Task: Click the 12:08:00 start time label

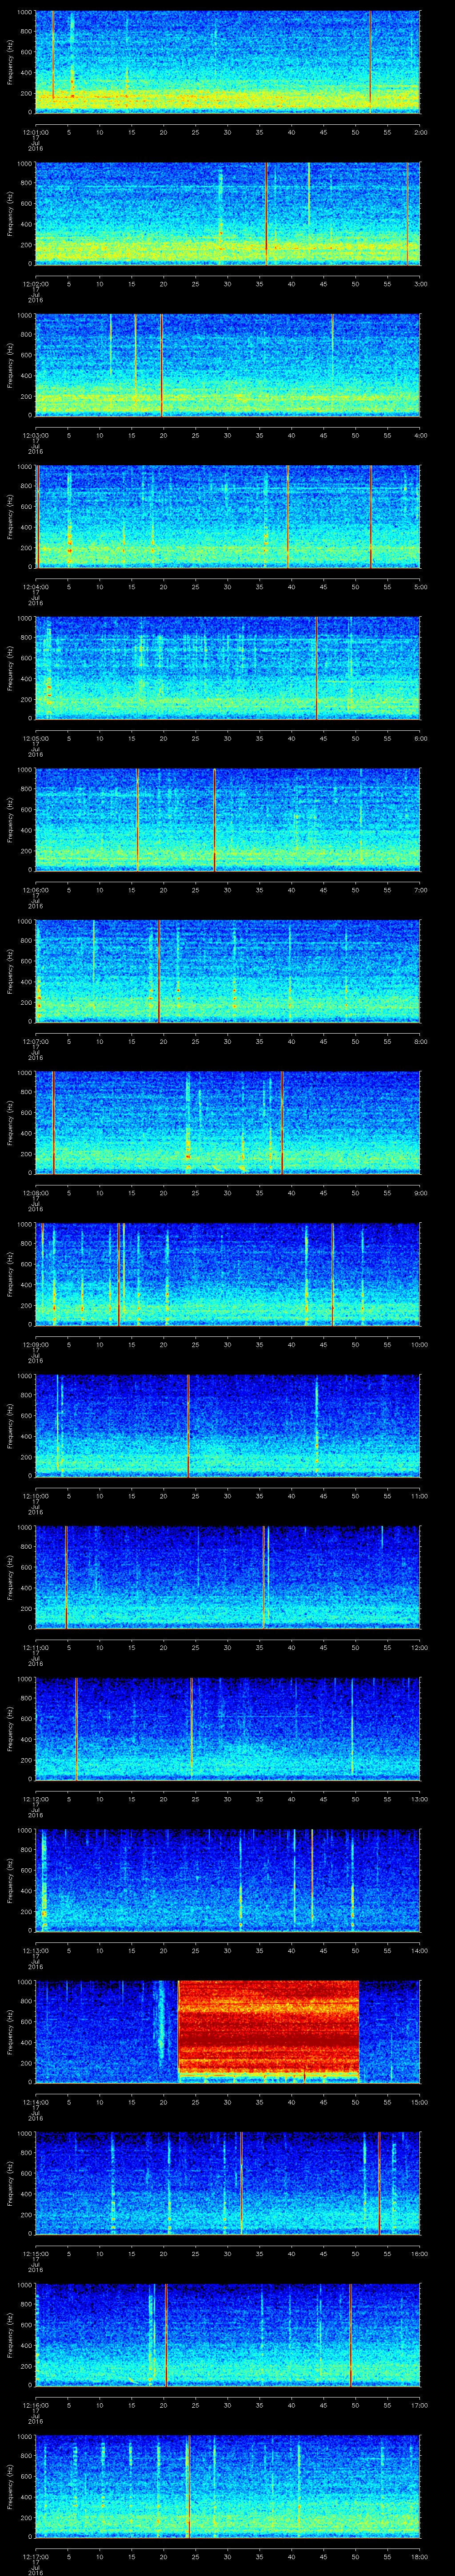Action: (36, 1193)
